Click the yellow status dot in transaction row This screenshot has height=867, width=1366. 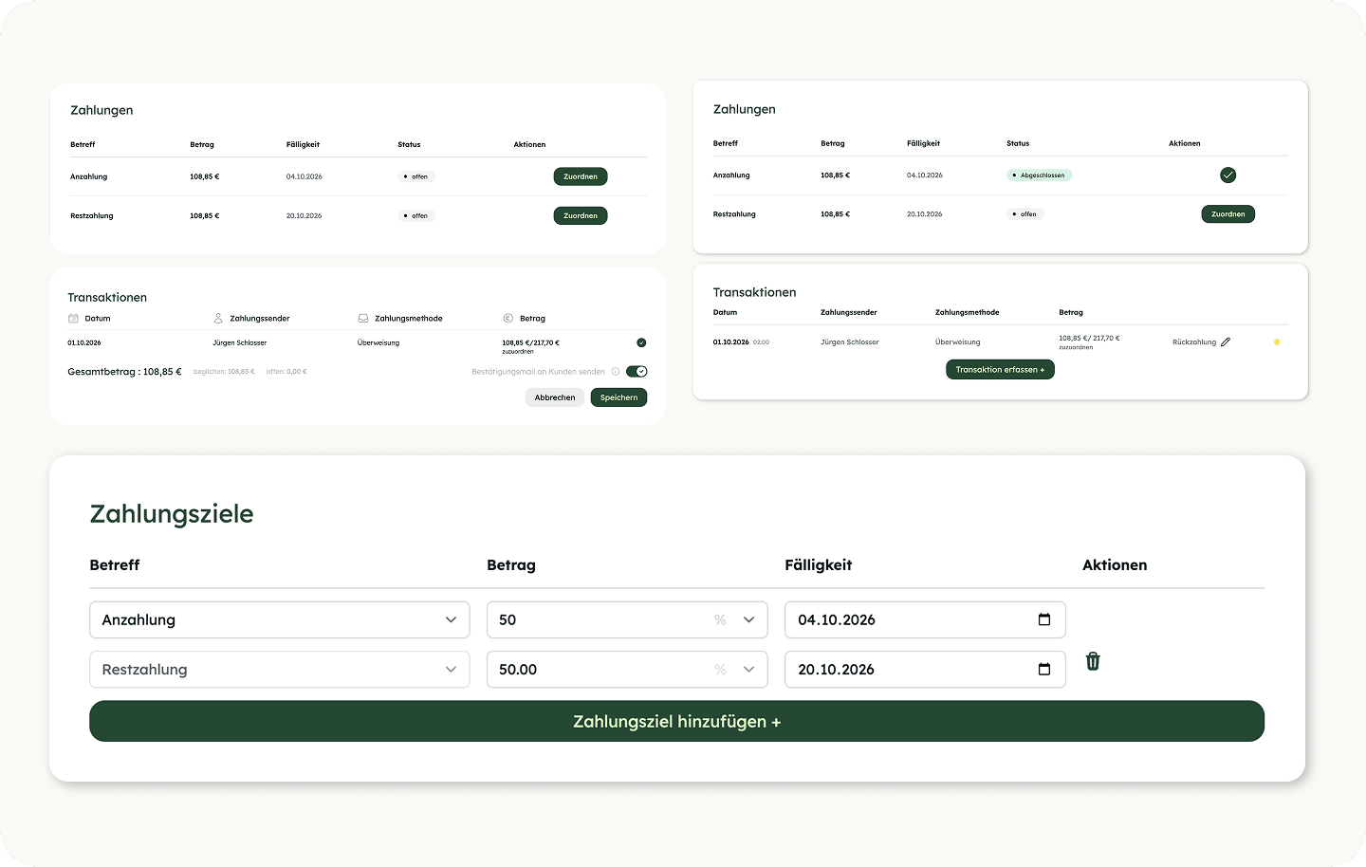click(x=1277, y=342)
